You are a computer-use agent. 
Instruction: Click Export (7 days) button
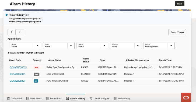tap(177, 32)
